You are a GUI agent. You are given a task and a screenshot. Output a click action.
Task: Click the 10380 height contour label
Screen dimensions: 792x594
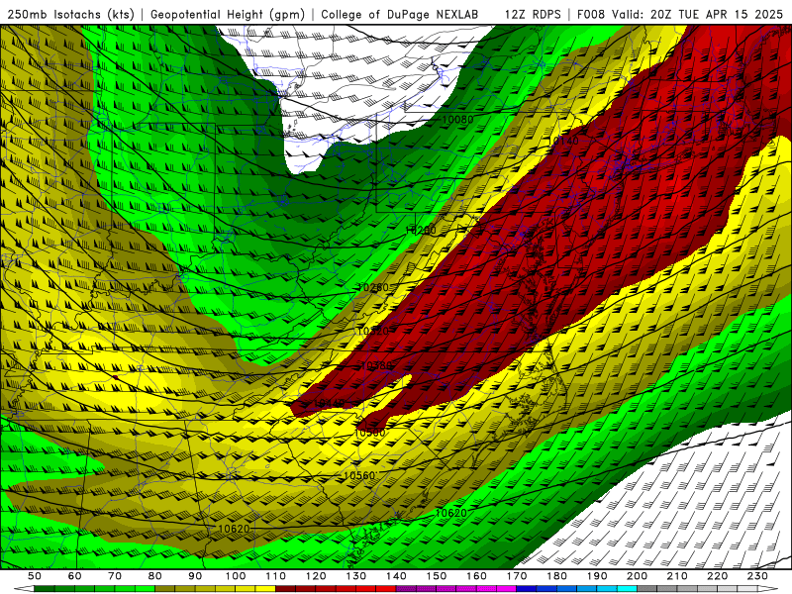(x=377, y=365)
